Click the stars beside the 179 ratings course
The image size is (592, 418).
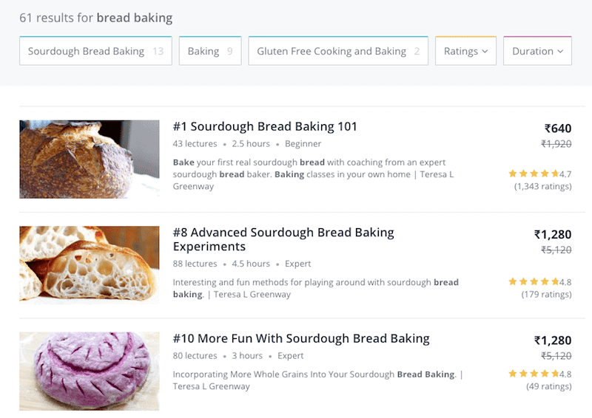(534, 281)
